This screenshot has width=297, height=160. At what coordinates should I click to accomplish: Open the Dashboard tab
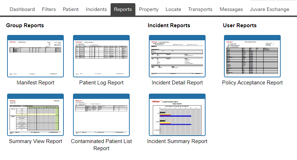[22, 9]
